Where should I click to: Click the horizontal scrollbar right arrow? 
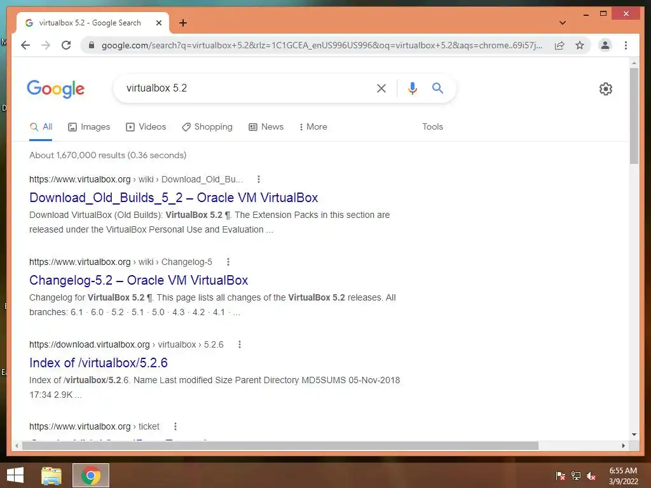623,445
